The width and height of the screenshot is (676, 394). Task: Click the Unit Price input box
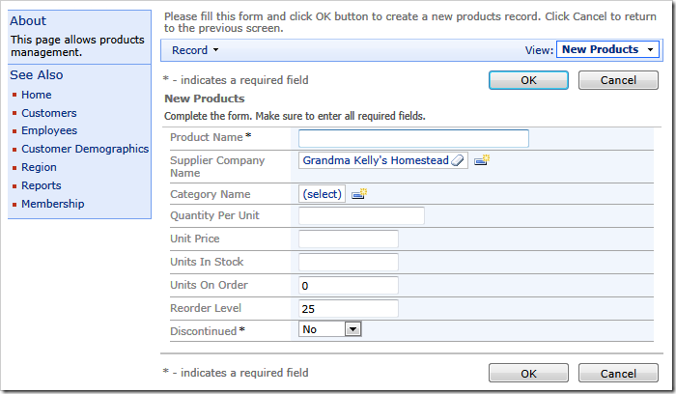349,239
